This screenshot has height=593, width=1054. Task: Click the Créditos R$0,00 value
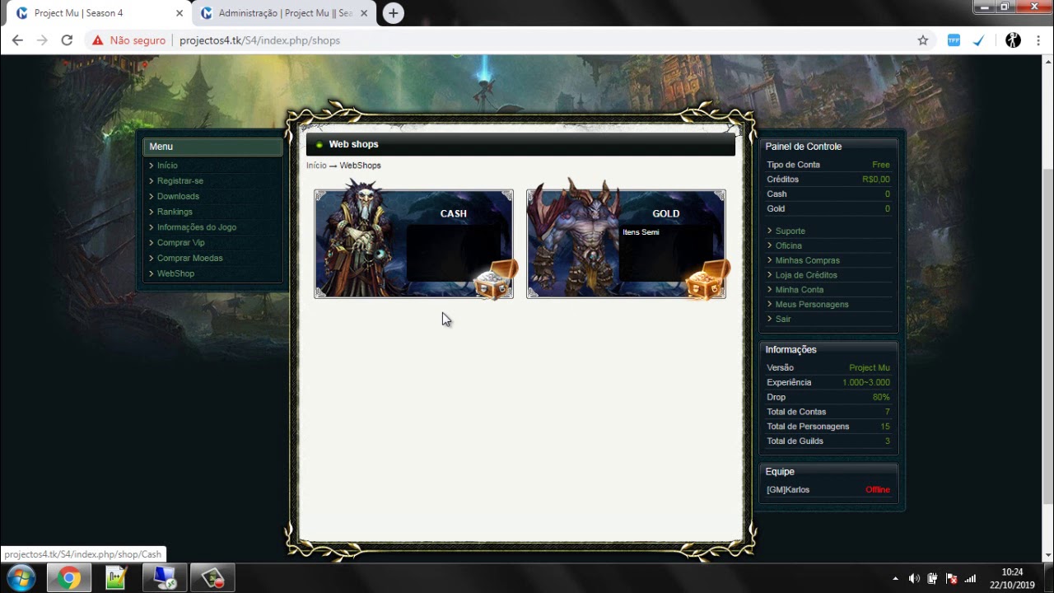coord(876,180)
